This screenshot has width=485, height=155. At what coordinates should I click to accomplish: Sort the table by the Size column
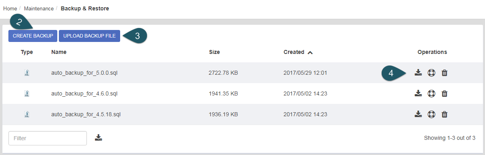214,52
